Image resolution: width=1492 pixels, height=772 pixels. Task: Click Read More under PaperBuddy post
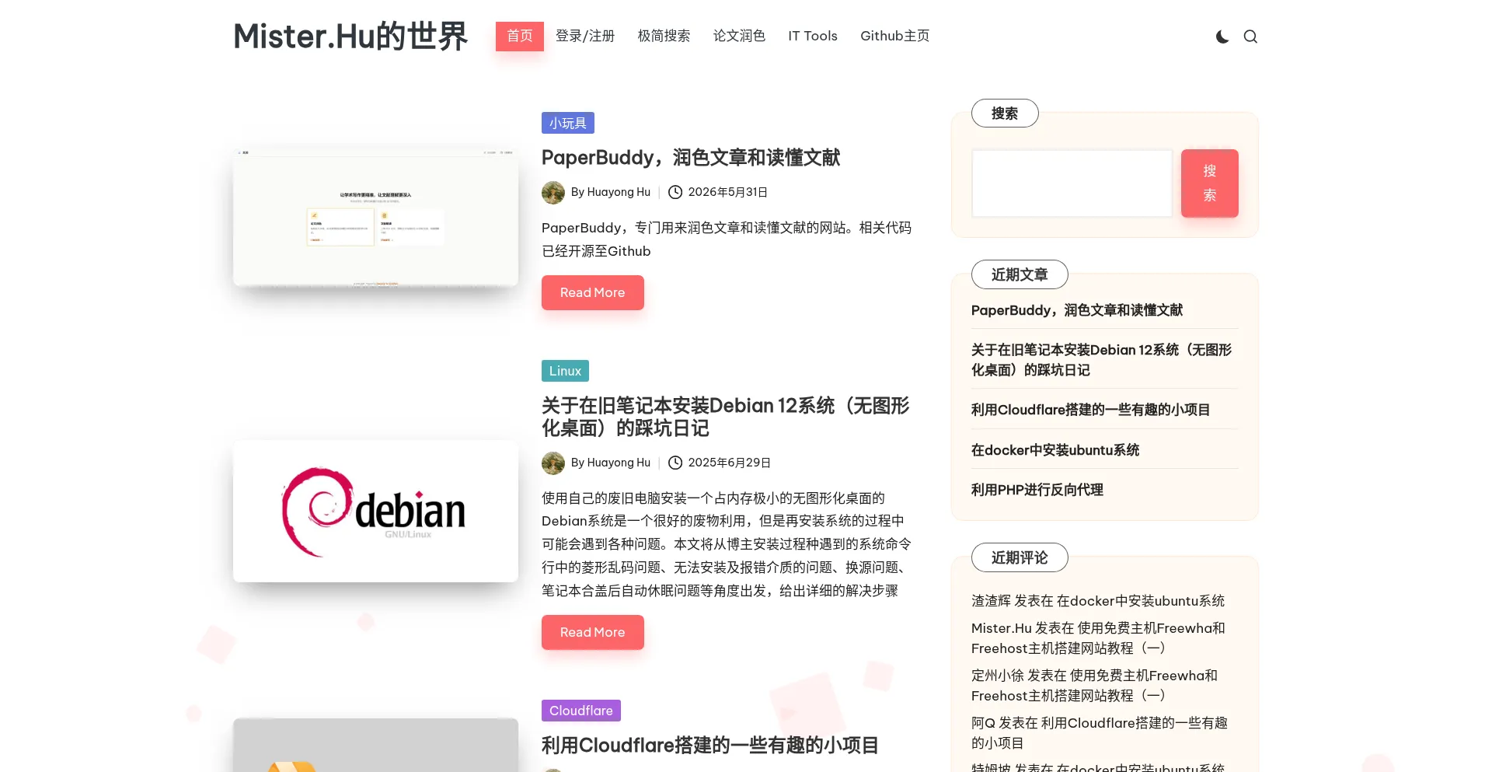coord(593,292)
